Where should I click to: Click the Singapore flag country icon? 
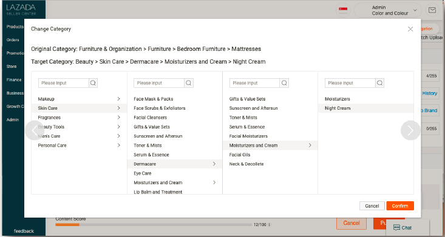343,10
